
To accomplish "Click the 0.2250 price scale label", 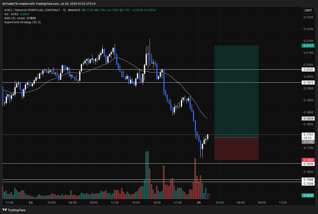I will click(308, 17).
